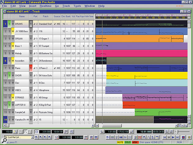Click measure 33 on the time ruler

tap(129, 18)
